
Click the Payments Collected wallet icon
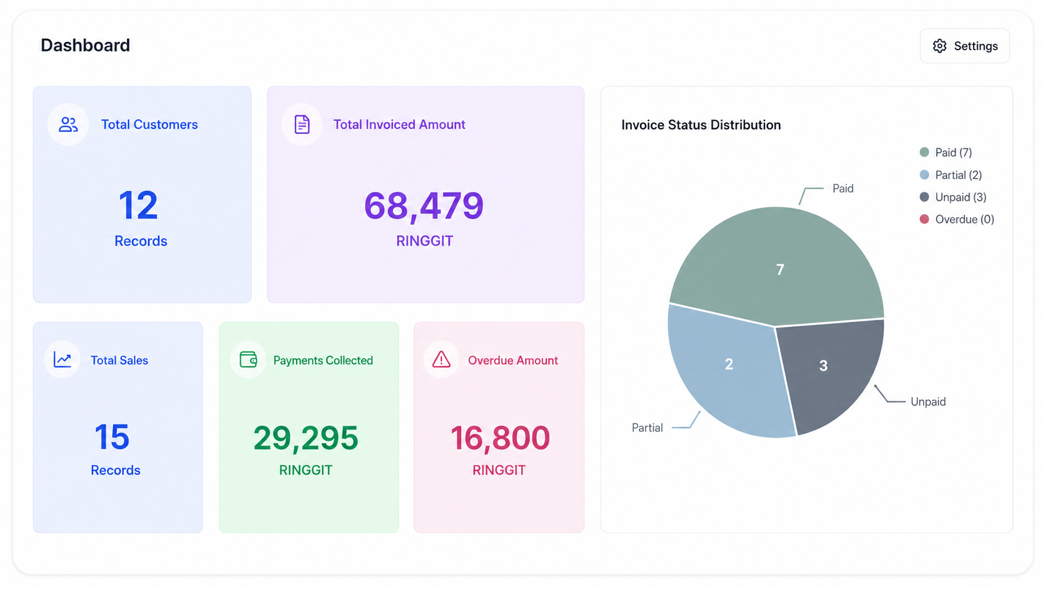[248, 359]
